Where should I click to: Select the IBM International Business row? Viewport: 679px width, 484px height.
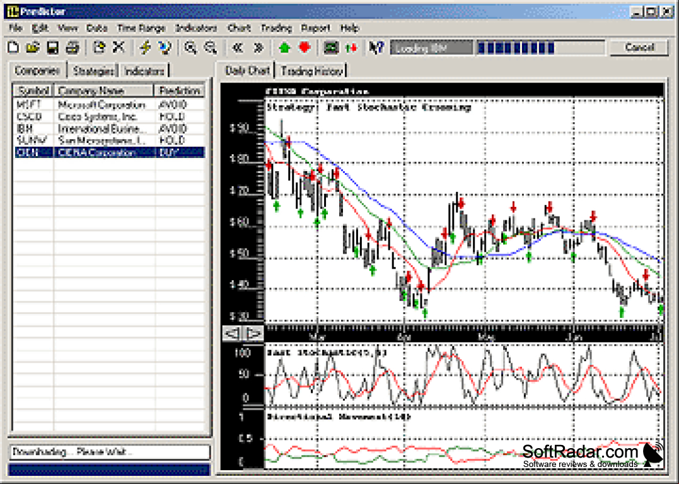click(110, 129)
